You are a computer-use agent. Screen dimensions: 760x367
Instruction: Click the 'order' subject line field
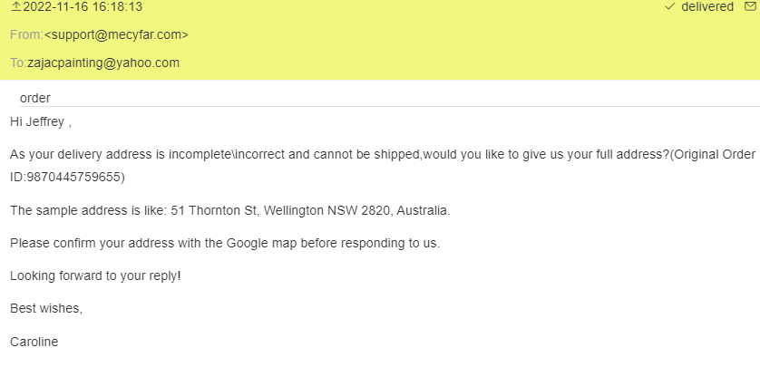(x=35, y=98)
